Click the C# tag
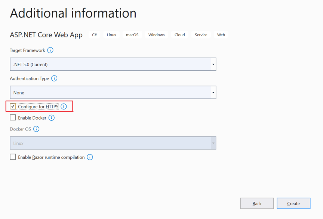Viewport: 323px width, 219px height. pyautogui.click(x=95, y=35)
